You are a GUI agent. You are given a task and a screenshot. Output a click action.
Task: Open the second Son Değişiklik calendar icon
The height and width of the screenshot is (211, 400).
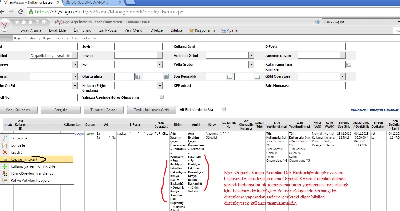tap(257, 76)
